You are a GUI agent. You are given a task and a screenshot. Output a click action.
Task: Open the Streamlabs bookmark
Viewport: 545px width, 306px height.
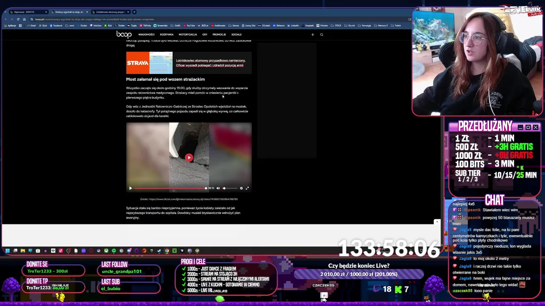pos(161,25)
